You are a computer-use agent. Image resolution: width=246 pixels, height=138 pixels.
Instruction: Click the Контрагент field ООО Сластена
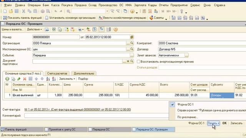coord(202,43)
